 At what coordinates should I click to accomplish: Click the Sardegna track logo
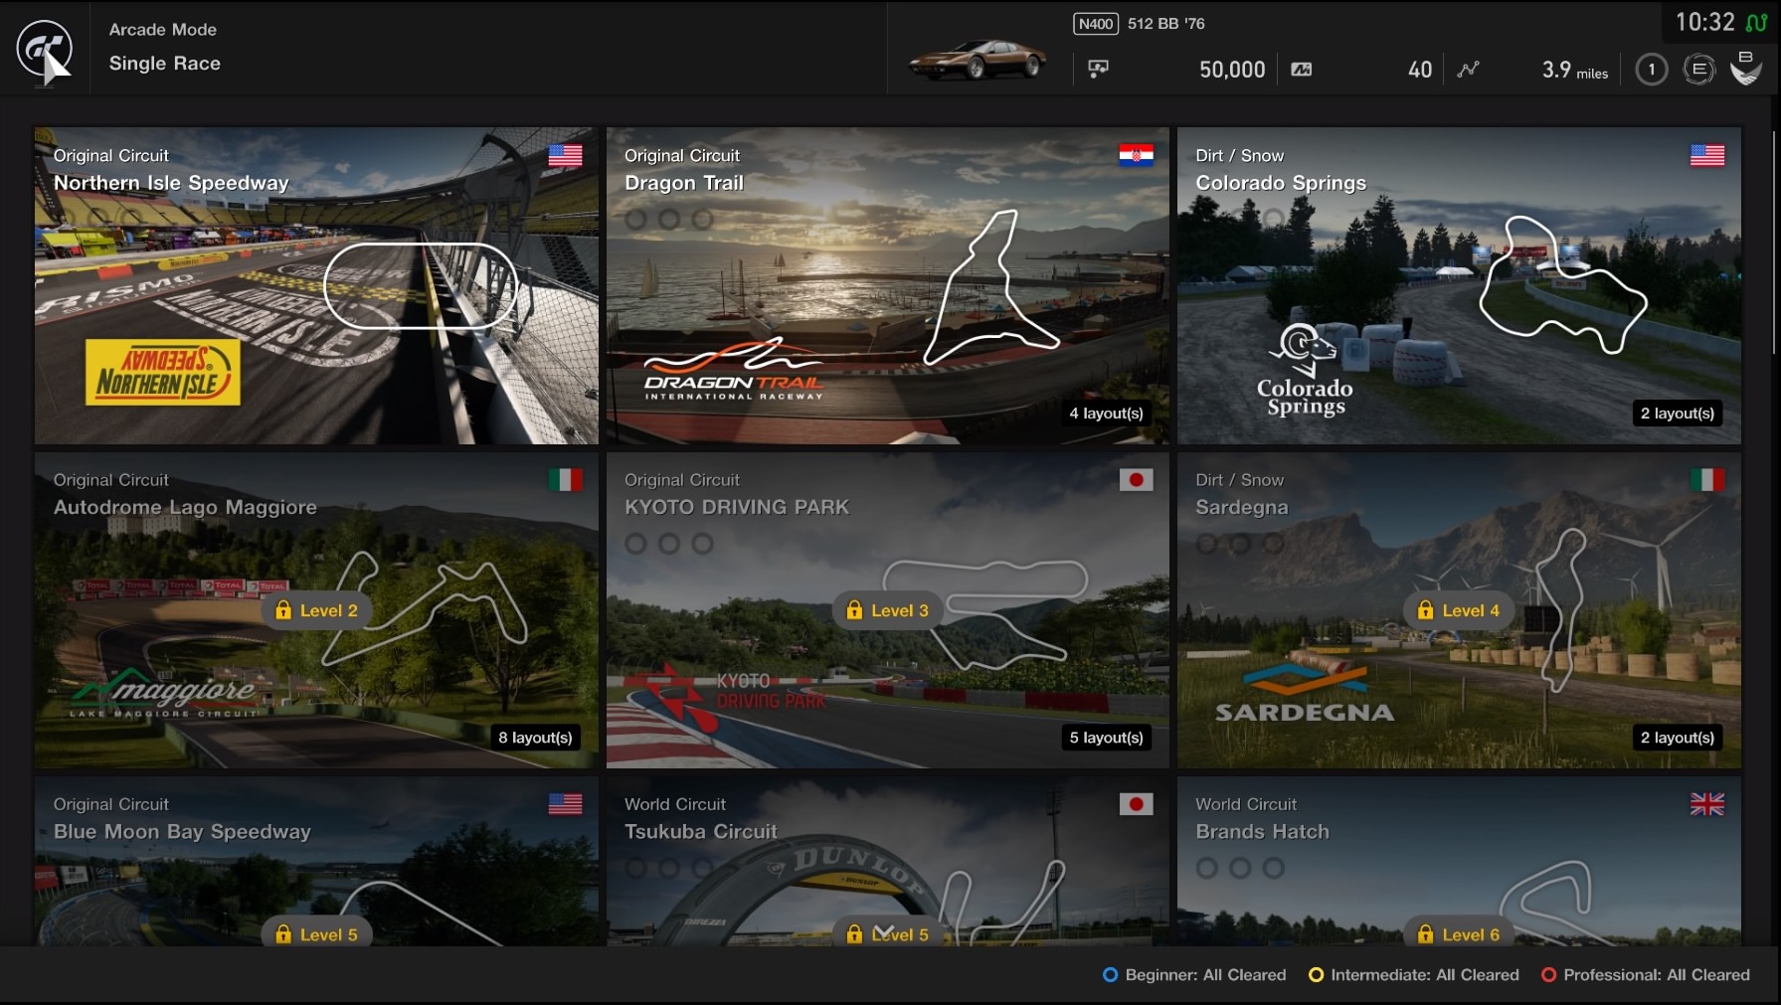pos(1305,693)
